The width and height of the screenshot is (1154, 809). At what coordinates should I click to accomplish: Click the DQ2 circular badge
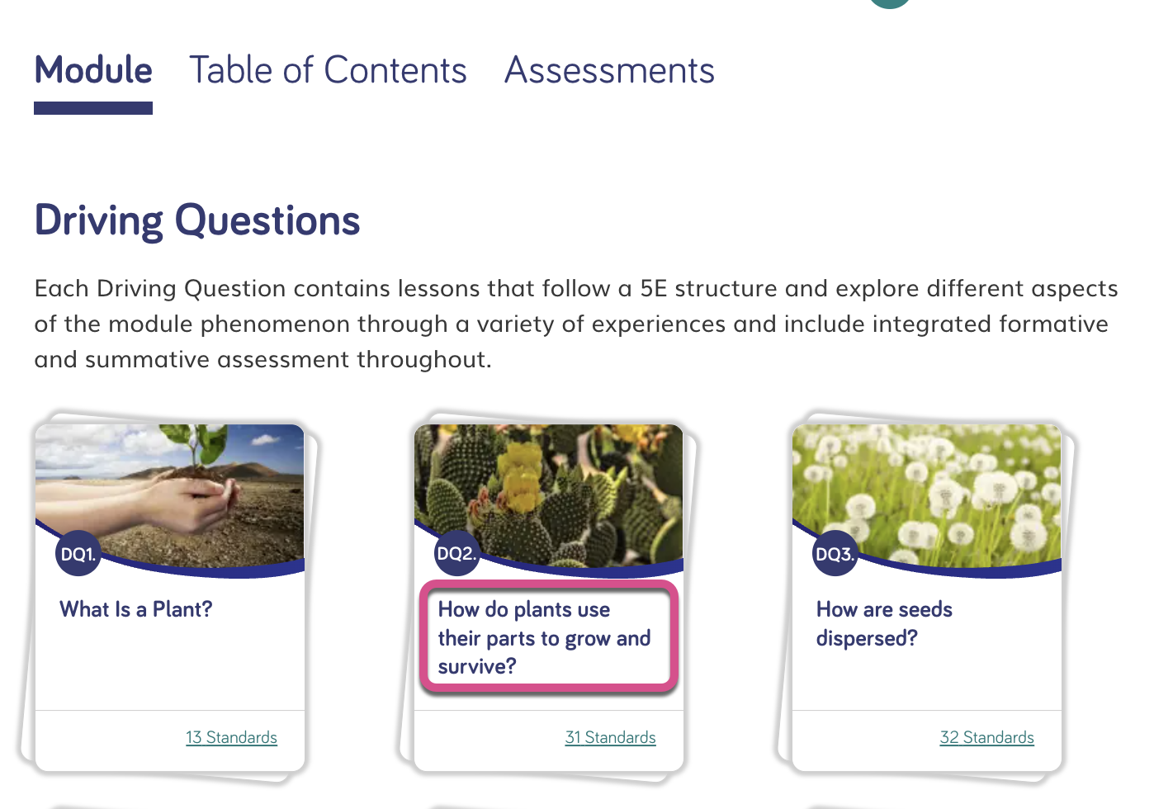457,553
